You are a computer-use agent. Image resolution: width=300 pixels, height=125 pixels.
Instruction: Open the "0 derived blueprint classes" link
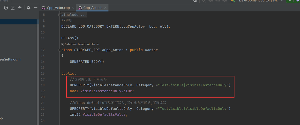point(82,44)
